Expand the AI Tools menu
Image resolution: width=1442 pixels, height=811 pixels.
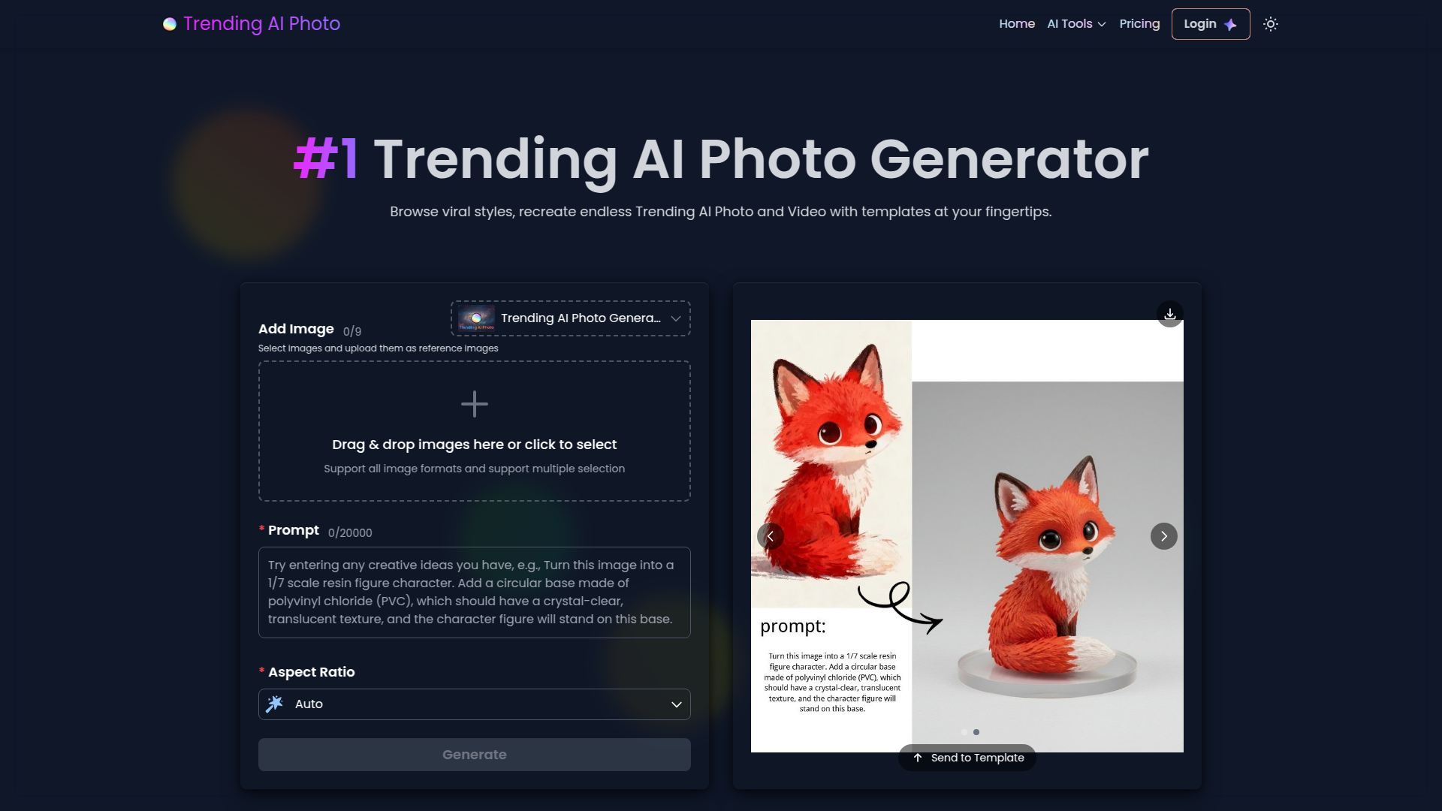coord(1076,24)
